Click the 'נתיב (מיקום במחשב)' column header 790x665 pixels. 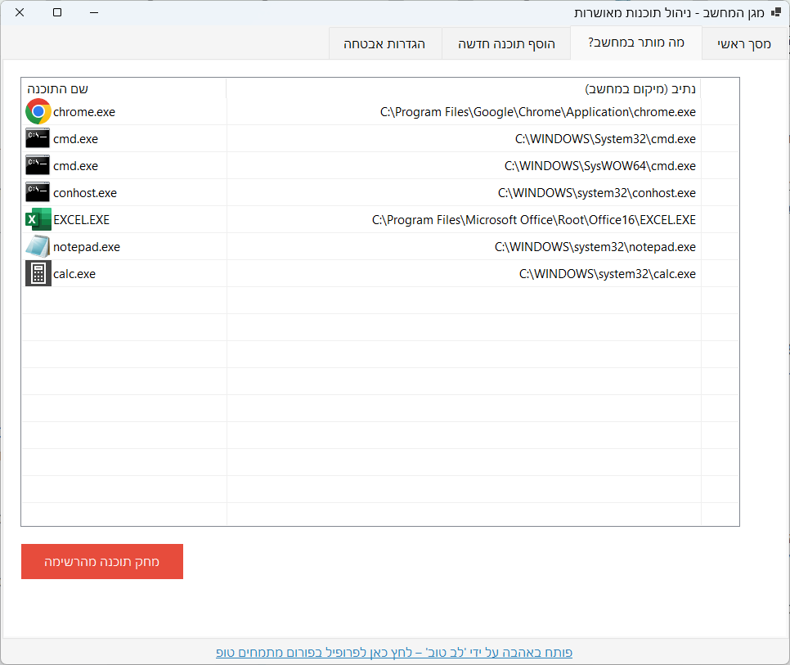click(x=640, y=88)
